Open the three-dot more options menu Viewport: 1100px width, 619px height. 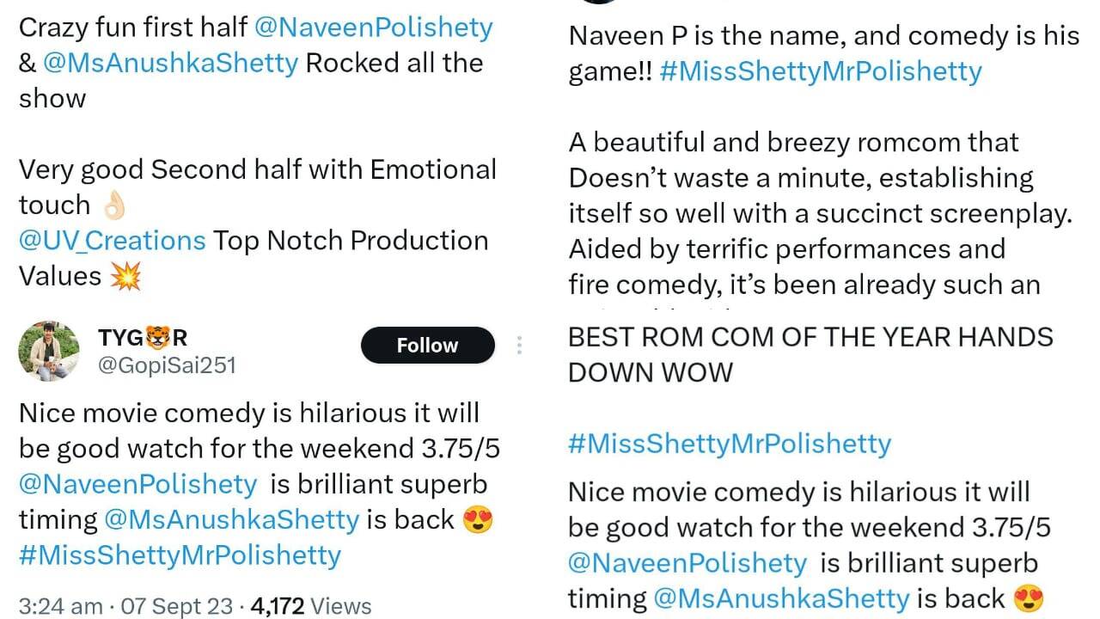point(520,346)
